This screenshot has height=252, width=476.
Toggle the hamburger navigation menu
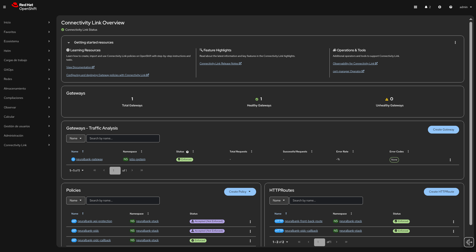click(x=5, y=7)
